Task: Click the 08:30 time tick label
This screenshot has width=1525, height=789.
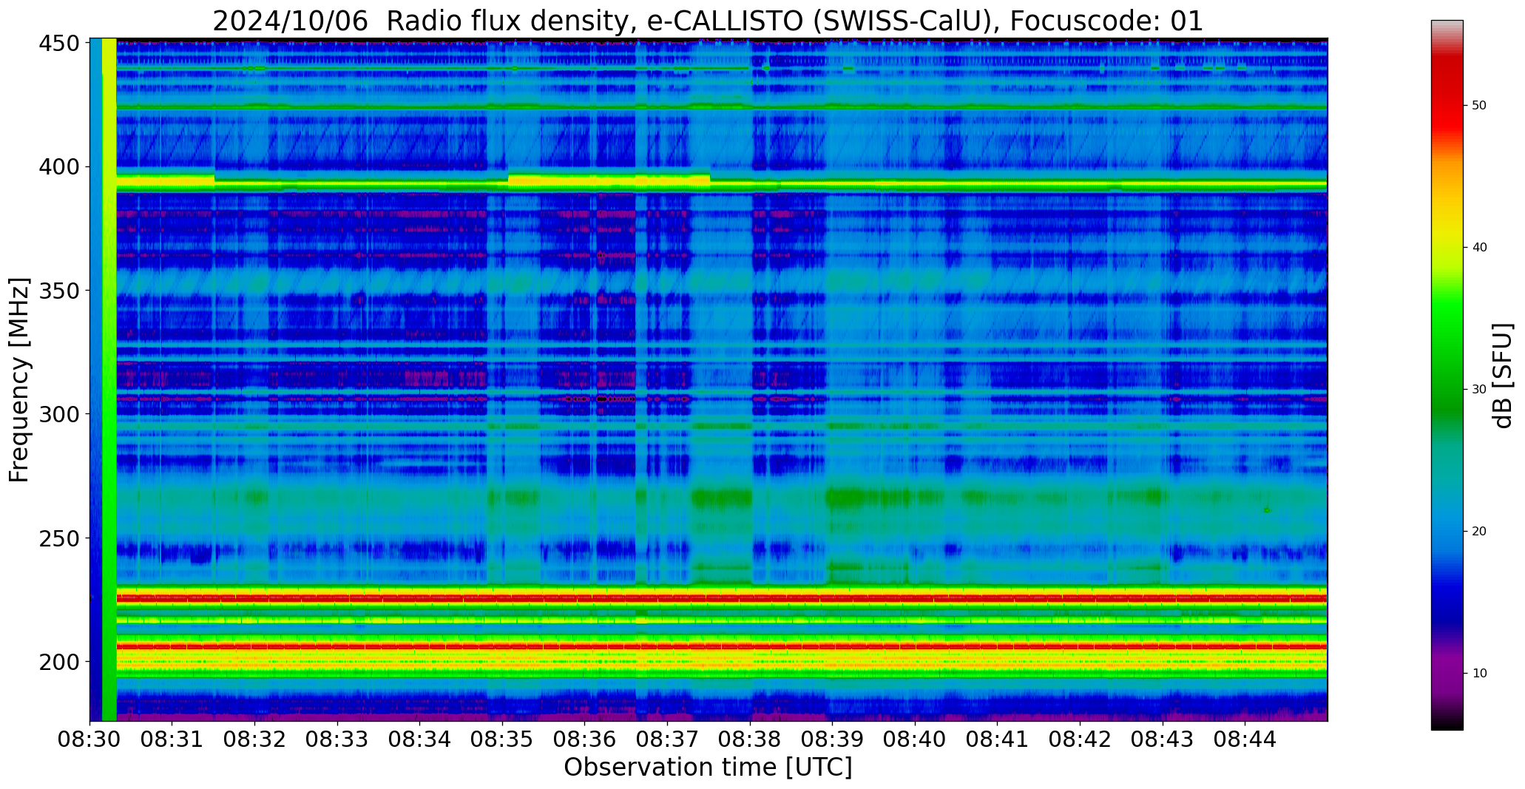Action: pos(90,738)
